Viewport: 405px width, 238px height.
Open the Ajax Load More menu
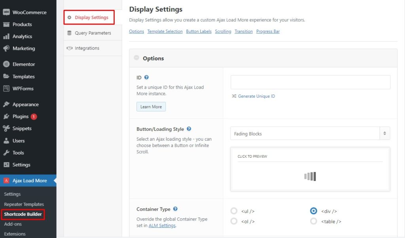[x=28, y=180]
